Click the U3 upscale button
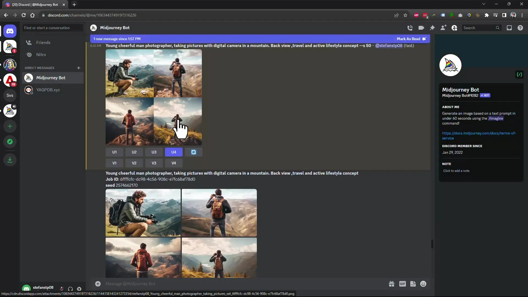 point(154,152)
